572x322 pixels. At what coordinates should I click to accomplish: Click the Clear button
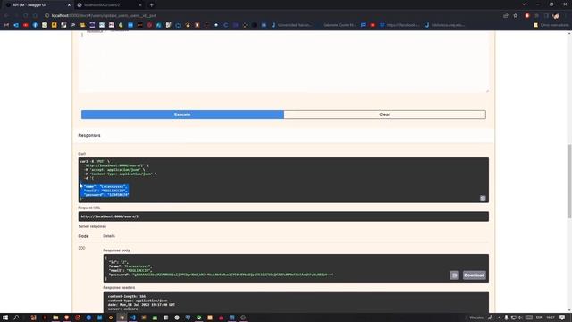pyautogui.click(x=384, y=114)
